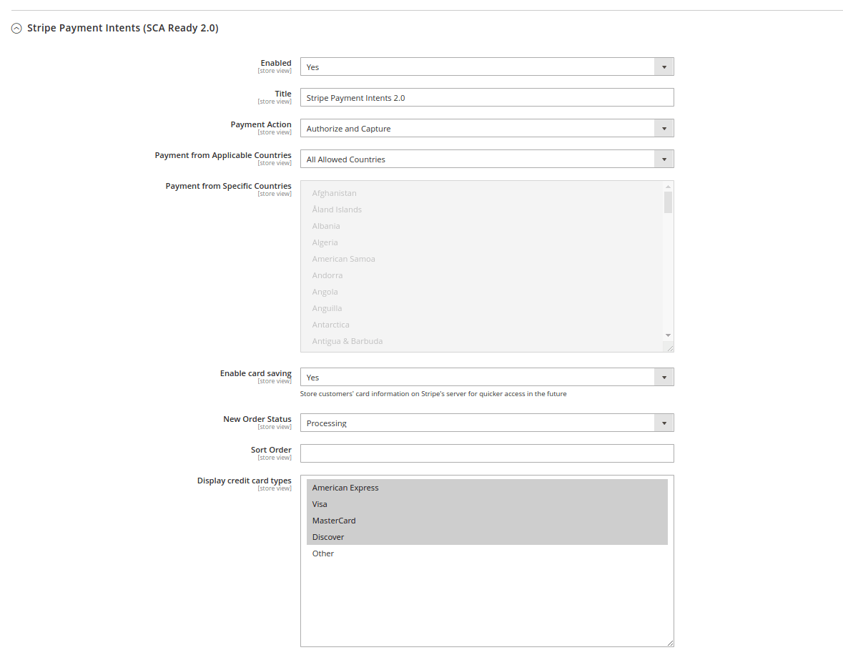The image size is (843, 650).
Task: Select Other in card types list
Action: tap(323, 553)
